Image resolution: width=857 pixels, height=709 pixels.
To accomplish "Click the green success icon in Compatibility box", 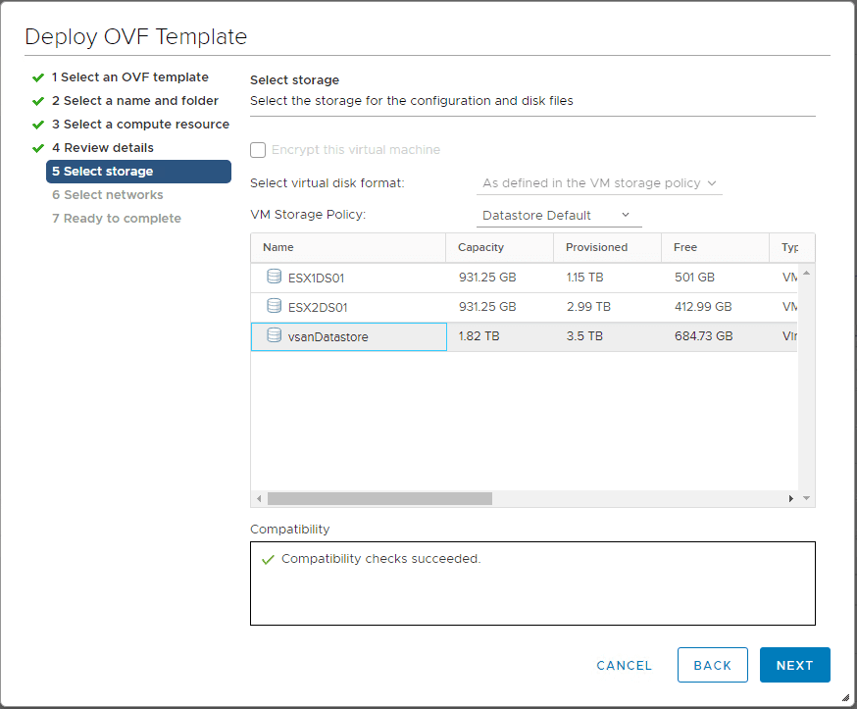I will (268, 558).
